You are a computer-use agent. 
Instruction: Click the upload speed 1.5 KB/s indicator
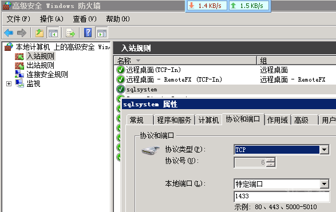(x=249, y=6)
